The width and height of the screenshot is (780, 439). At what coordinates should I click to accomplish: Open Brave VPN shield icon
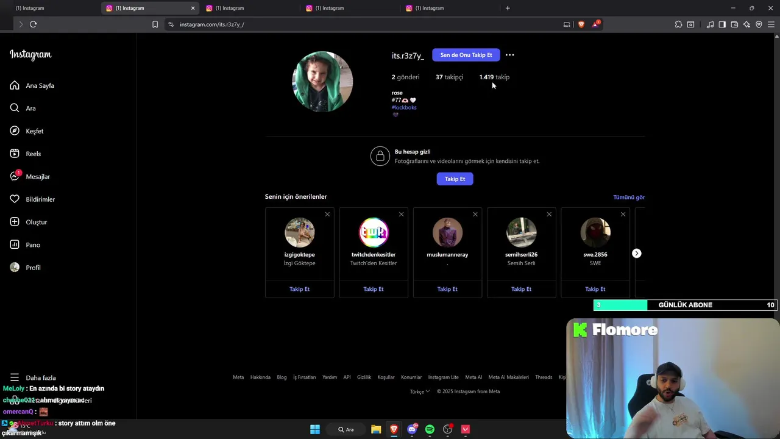point(759,24)
